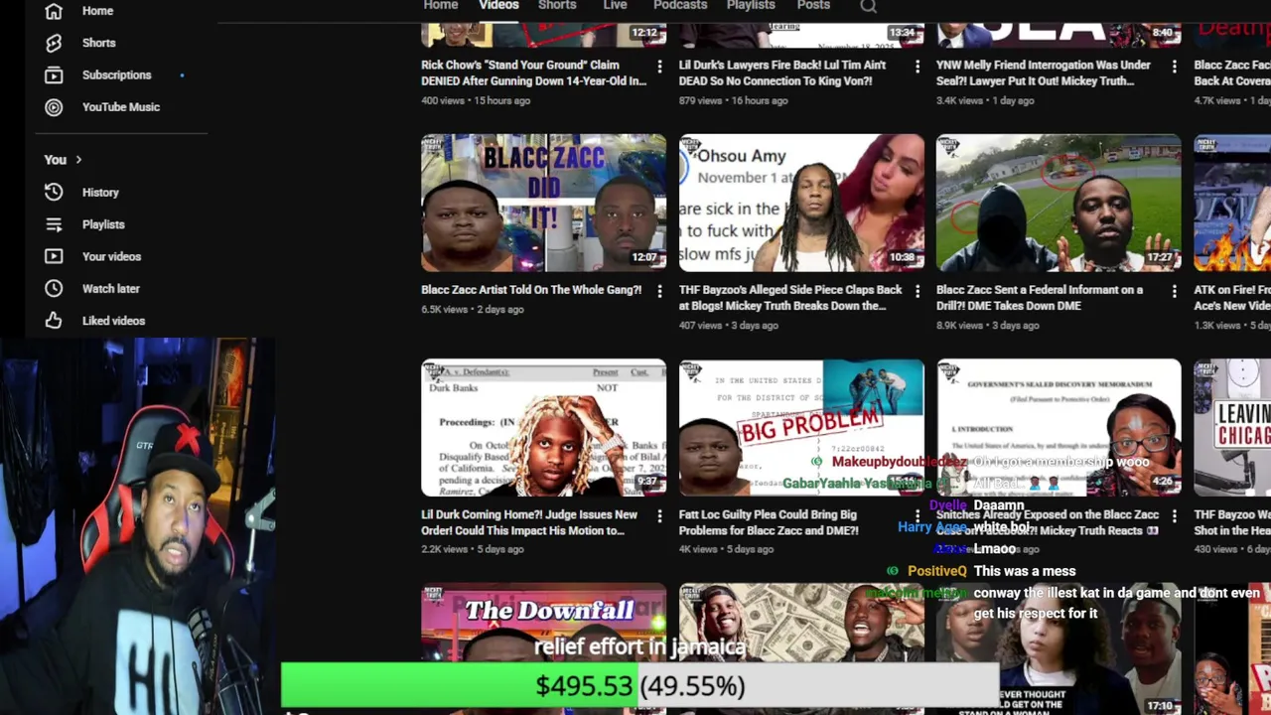Play the Durk Banks proceedings thumbnail
The width and height of the screenshot is (1271, 715).
coord(543,427)
